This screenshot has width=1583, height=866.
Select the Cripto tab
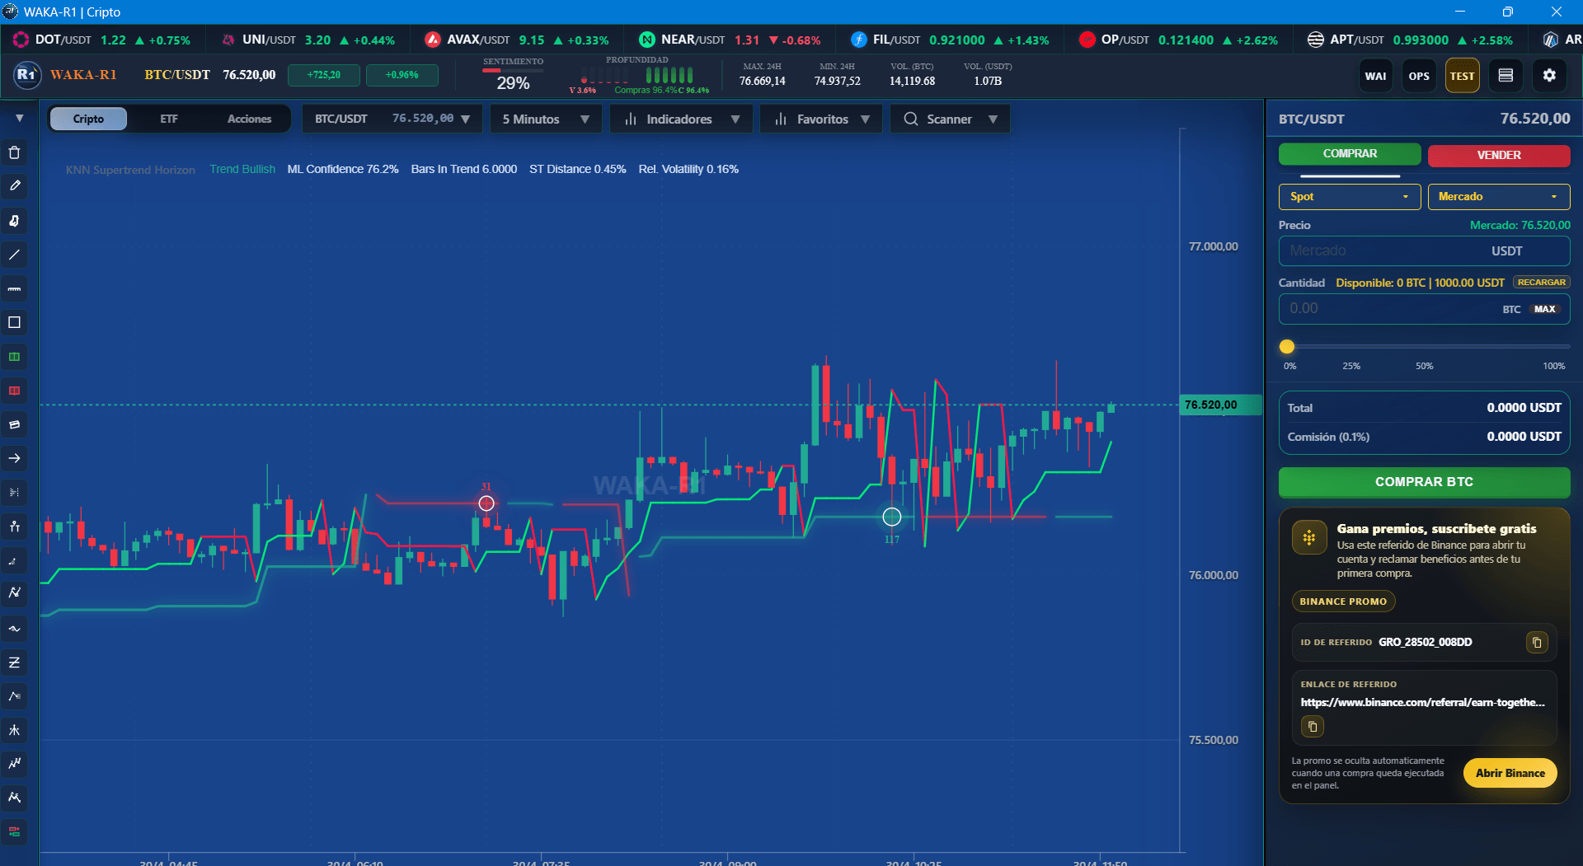[88, 119]
